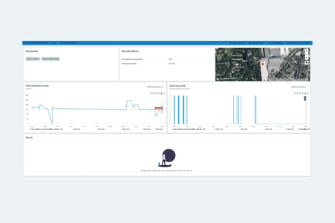Image resolution: width=335 pixels, height=223 pixels.
Task: Click the red location marker on the map
Action: [x=263, y=64]
